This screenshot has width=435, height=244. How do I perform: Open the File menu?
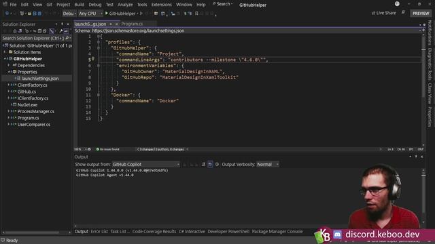tap(13, 5)
